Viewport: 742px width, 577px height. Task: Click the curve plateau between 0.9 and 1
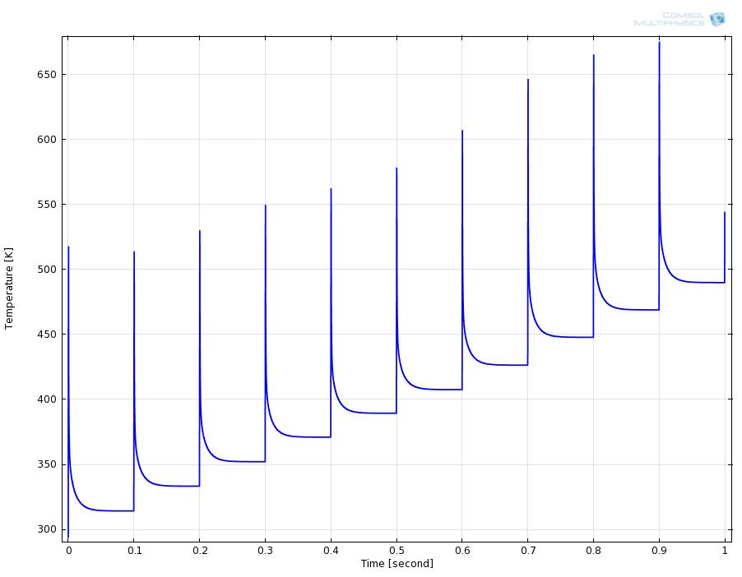(x=699, y=282)
